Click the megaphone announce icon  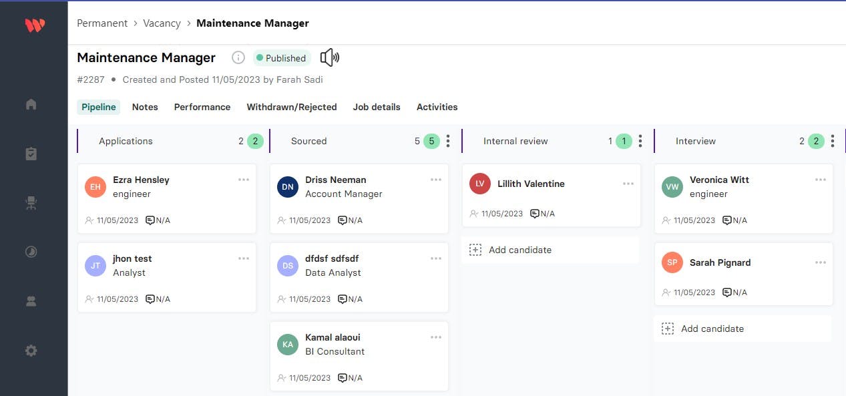pyautogui.click(x=329, y=57)
